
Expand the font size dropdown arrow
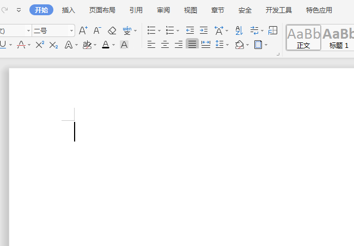click(71, 30)
